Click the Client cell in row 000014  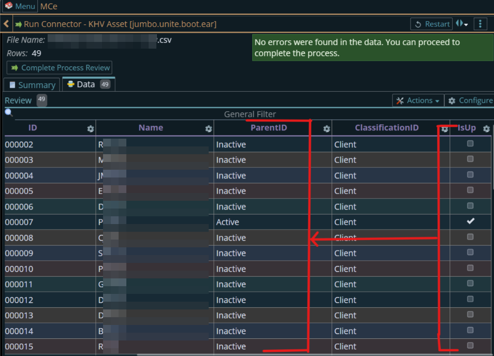click(x=391, y=331)
